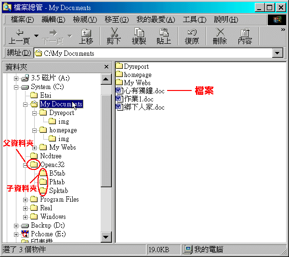Click the 我的電腦 status bar icon

(x=188, y=249)
